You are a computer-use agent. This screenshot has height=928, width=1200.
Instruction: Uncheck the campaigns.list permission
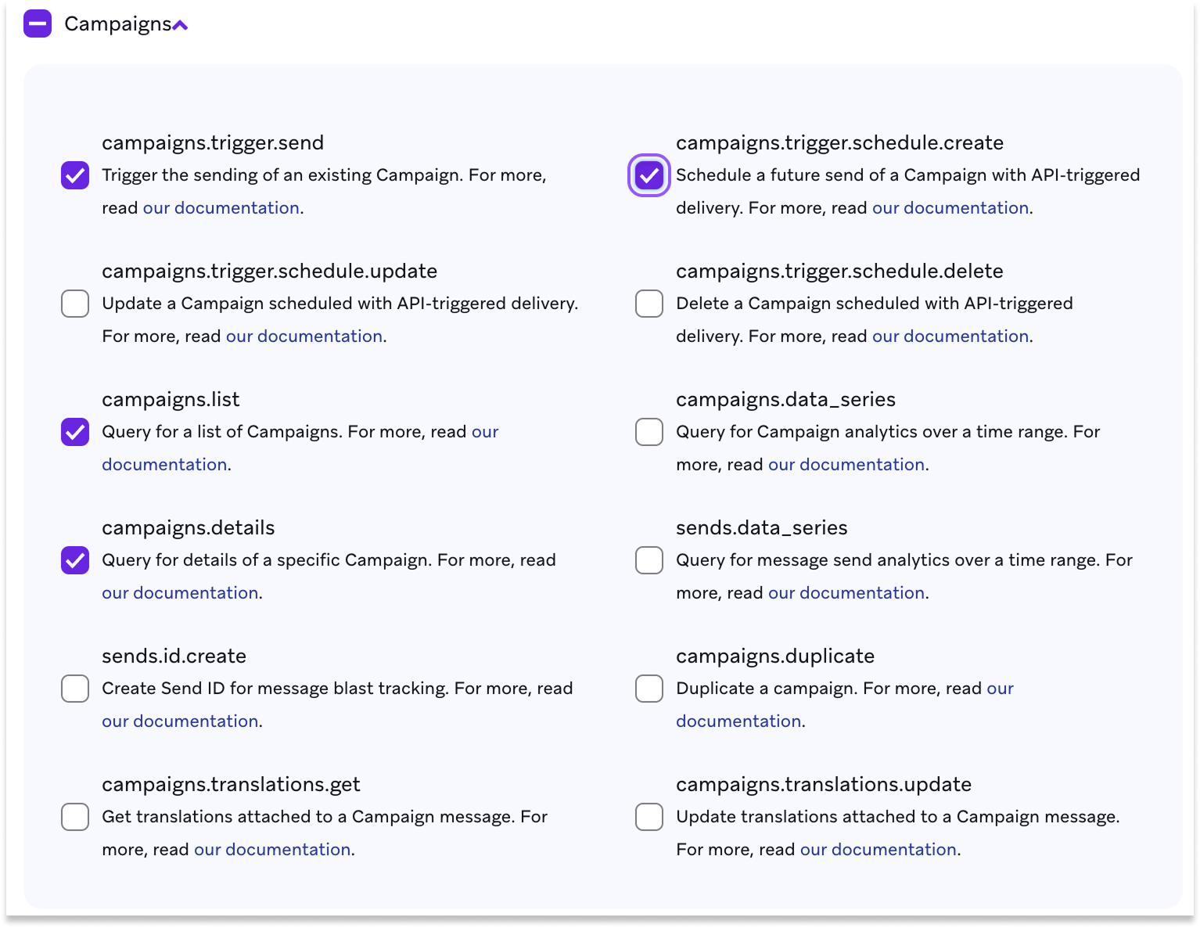[x=74, y=432]
